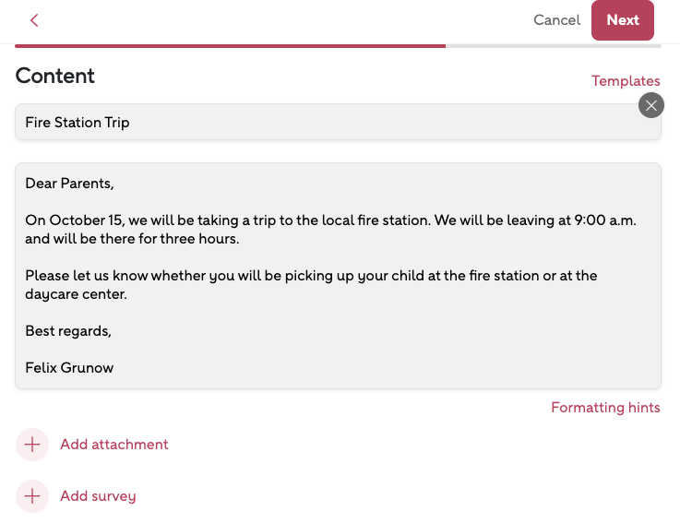Click the filled red part of progress bar
The image size is (680, 523).
(231, 45)
